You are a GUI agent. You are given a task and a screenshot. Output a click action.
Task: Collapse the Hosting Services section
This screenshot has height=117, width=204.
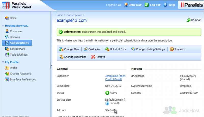3,26
